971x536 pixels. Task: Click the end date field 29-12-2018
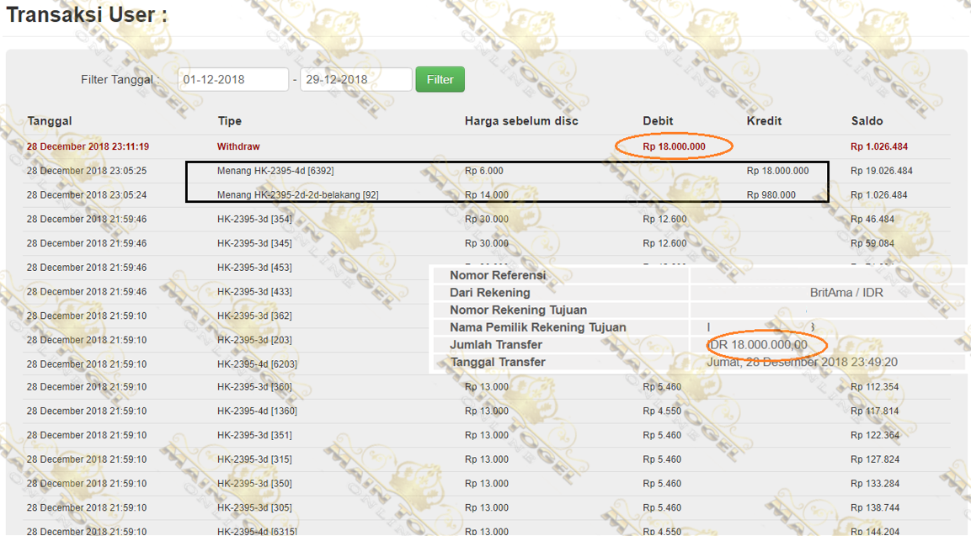point(355,80)
